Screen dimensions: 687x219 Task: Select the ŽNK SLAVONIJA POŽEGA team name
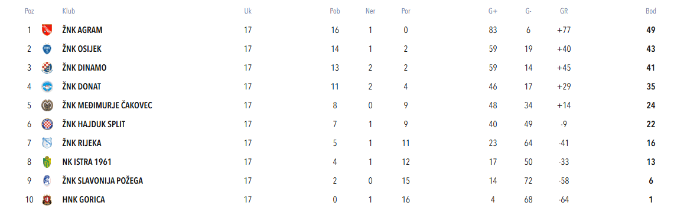point(103,181)
